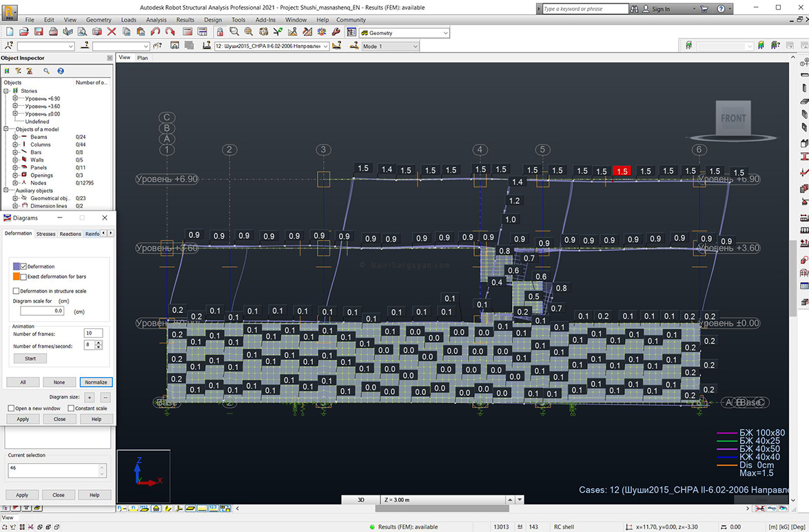The width and height of the screenshot is (809, 532).
Task: Click the Print preview magnifier icon
Action: click(83, 32)
